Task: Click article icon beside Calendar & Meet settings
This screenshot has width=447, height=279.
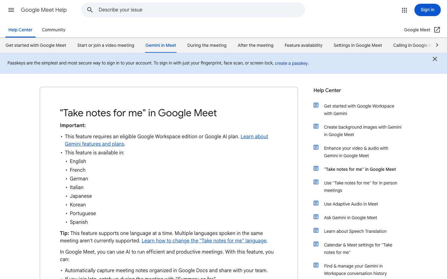Action: tap(316, 244)
